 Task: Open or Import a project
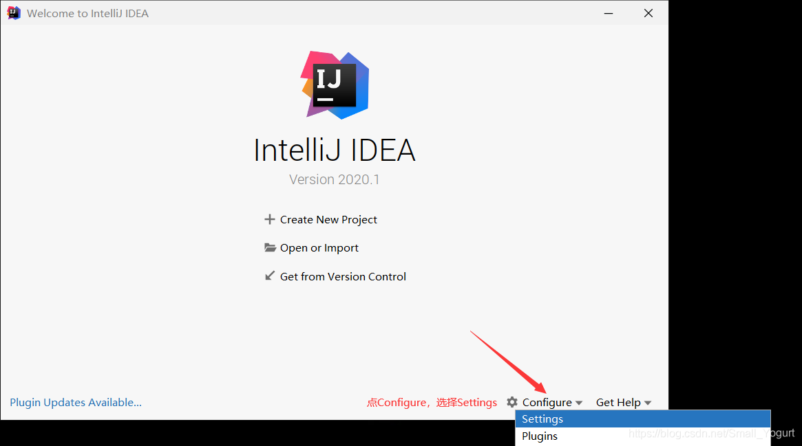319,248
